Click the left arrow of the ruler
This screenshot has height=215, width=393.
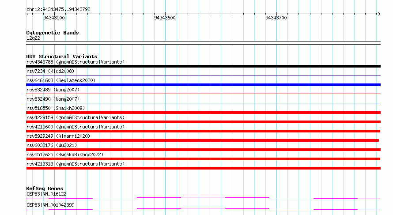[x=27, y=14]
